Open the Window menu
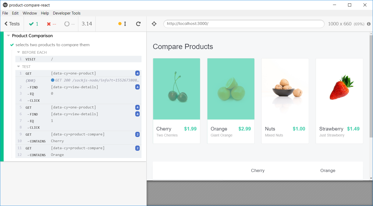This screenshot has width=373, height=206. click(30, 13)
